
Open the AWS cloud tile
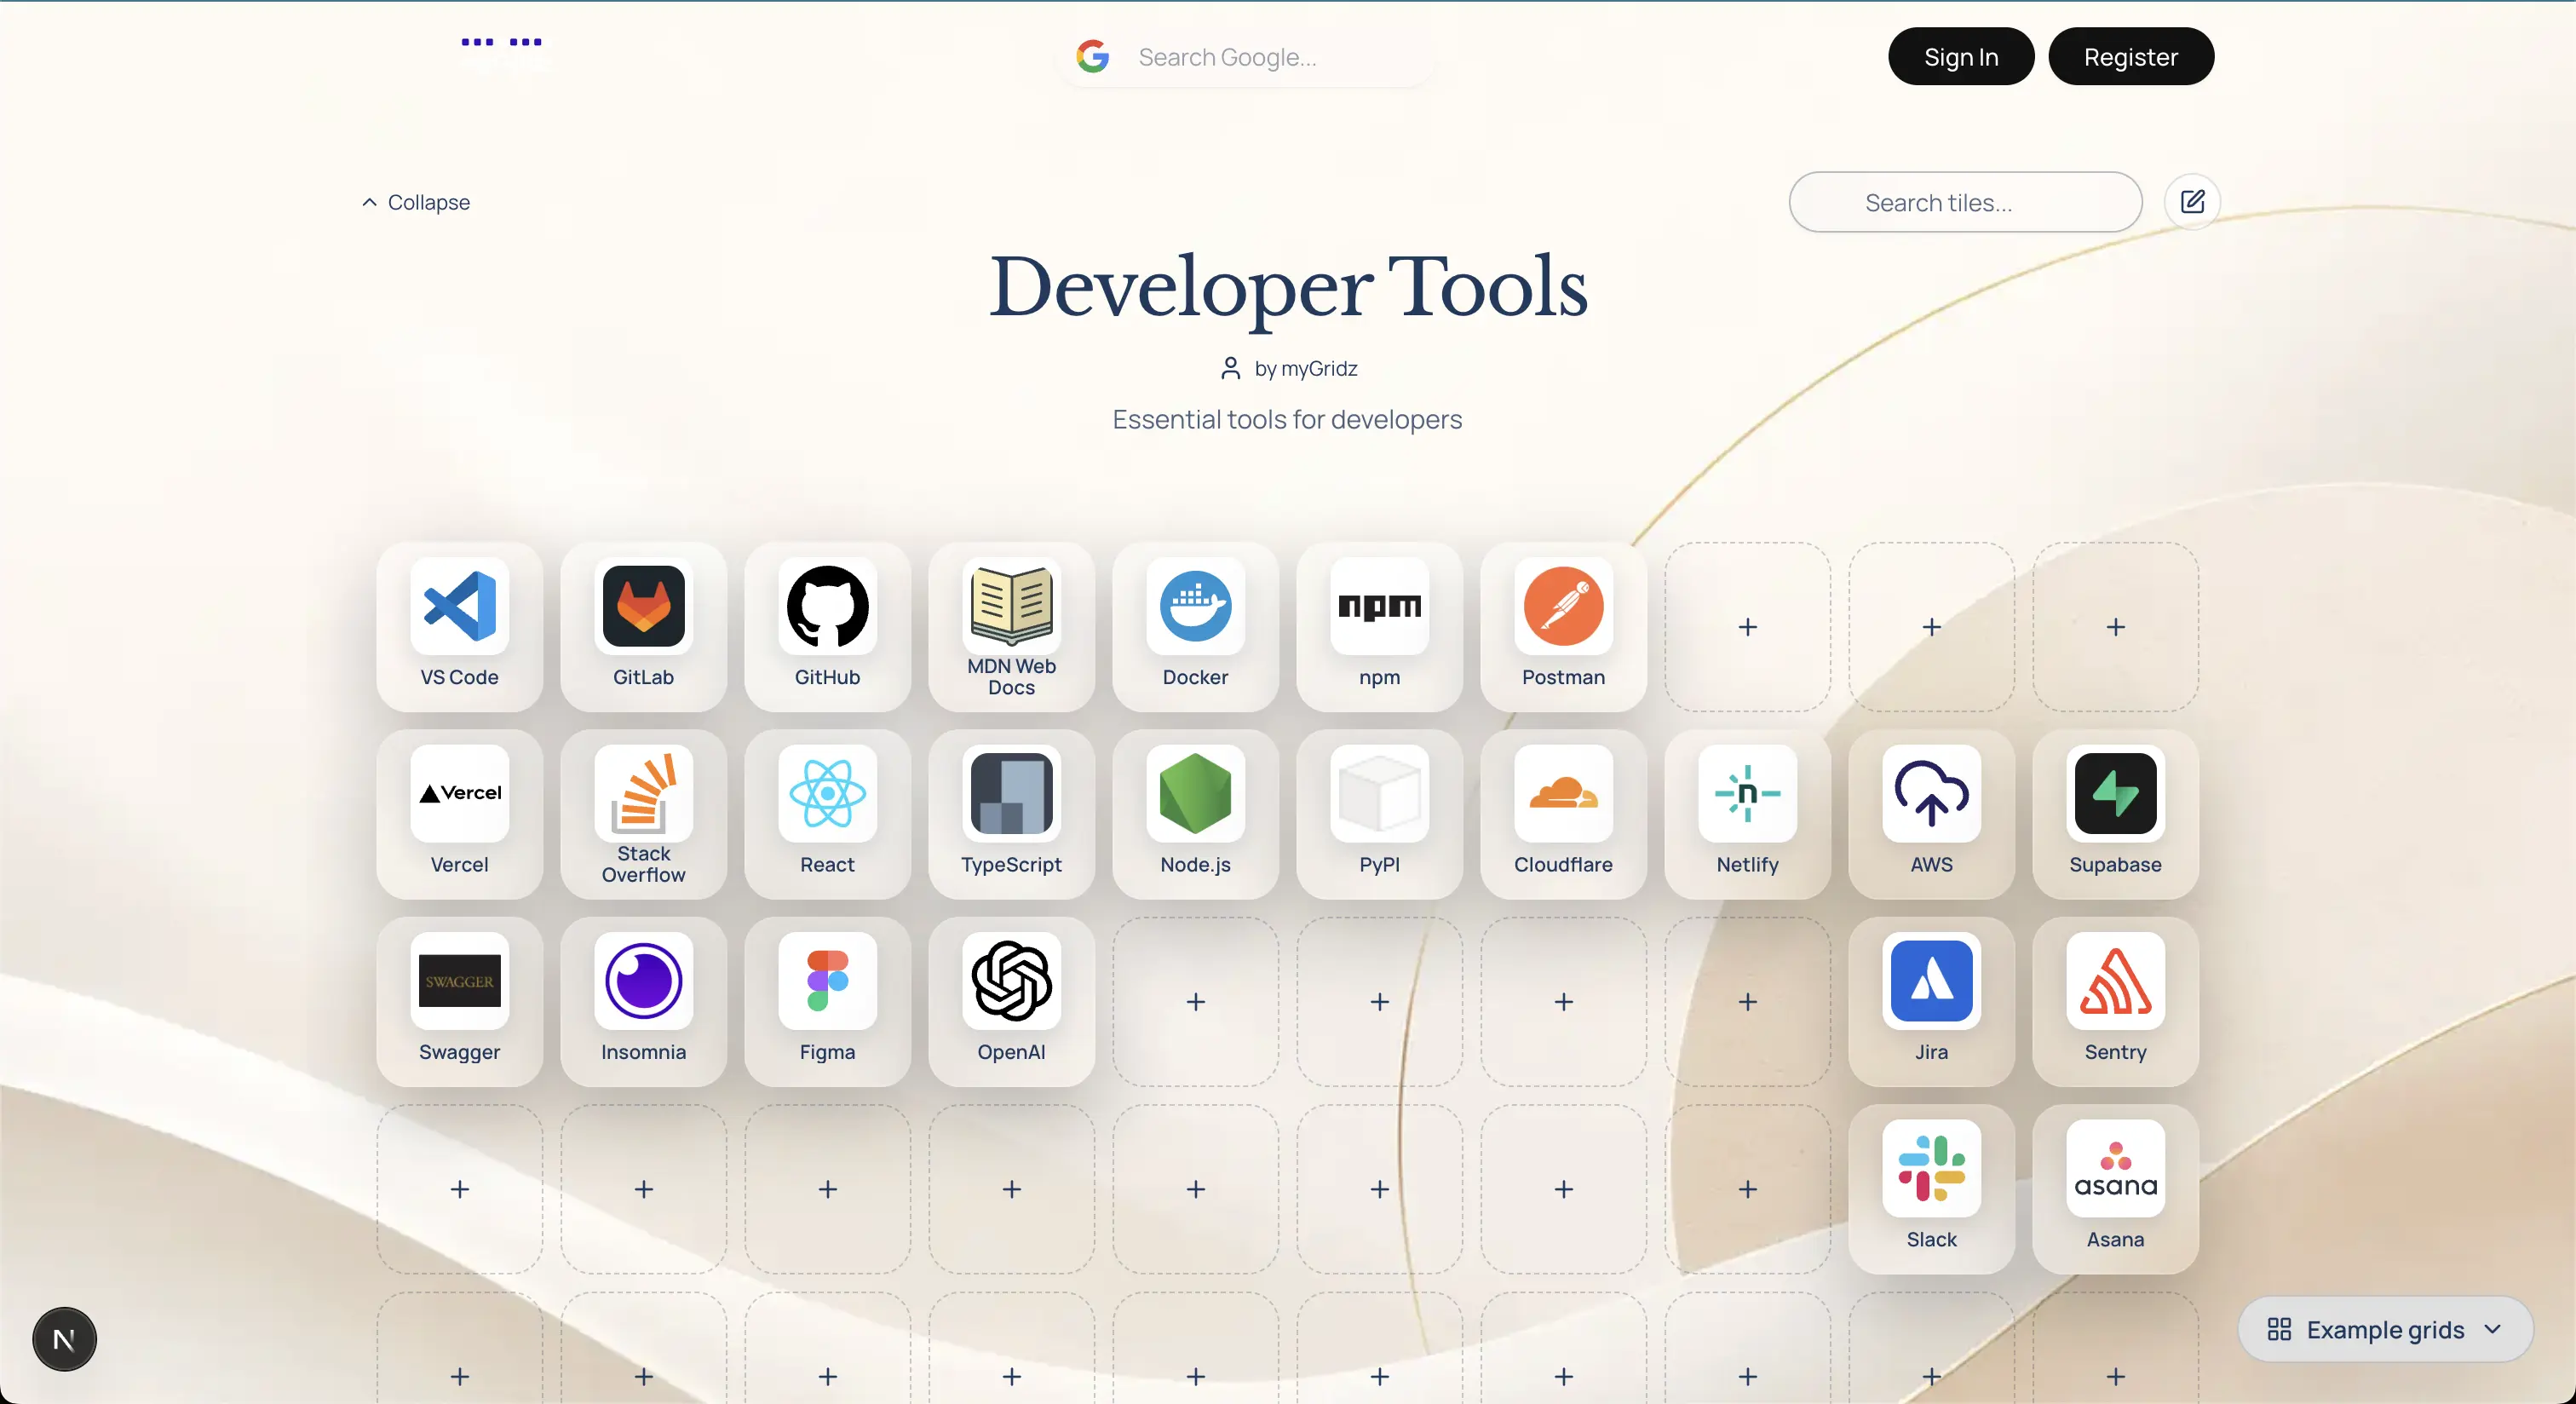pyautogui.click(x=1931, y=814)
